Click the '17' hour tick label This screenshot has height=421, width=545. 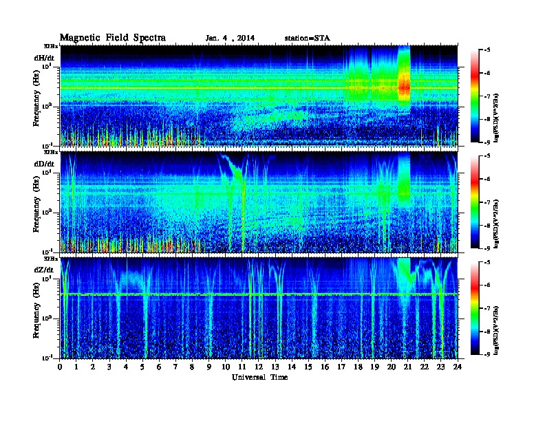341,367
